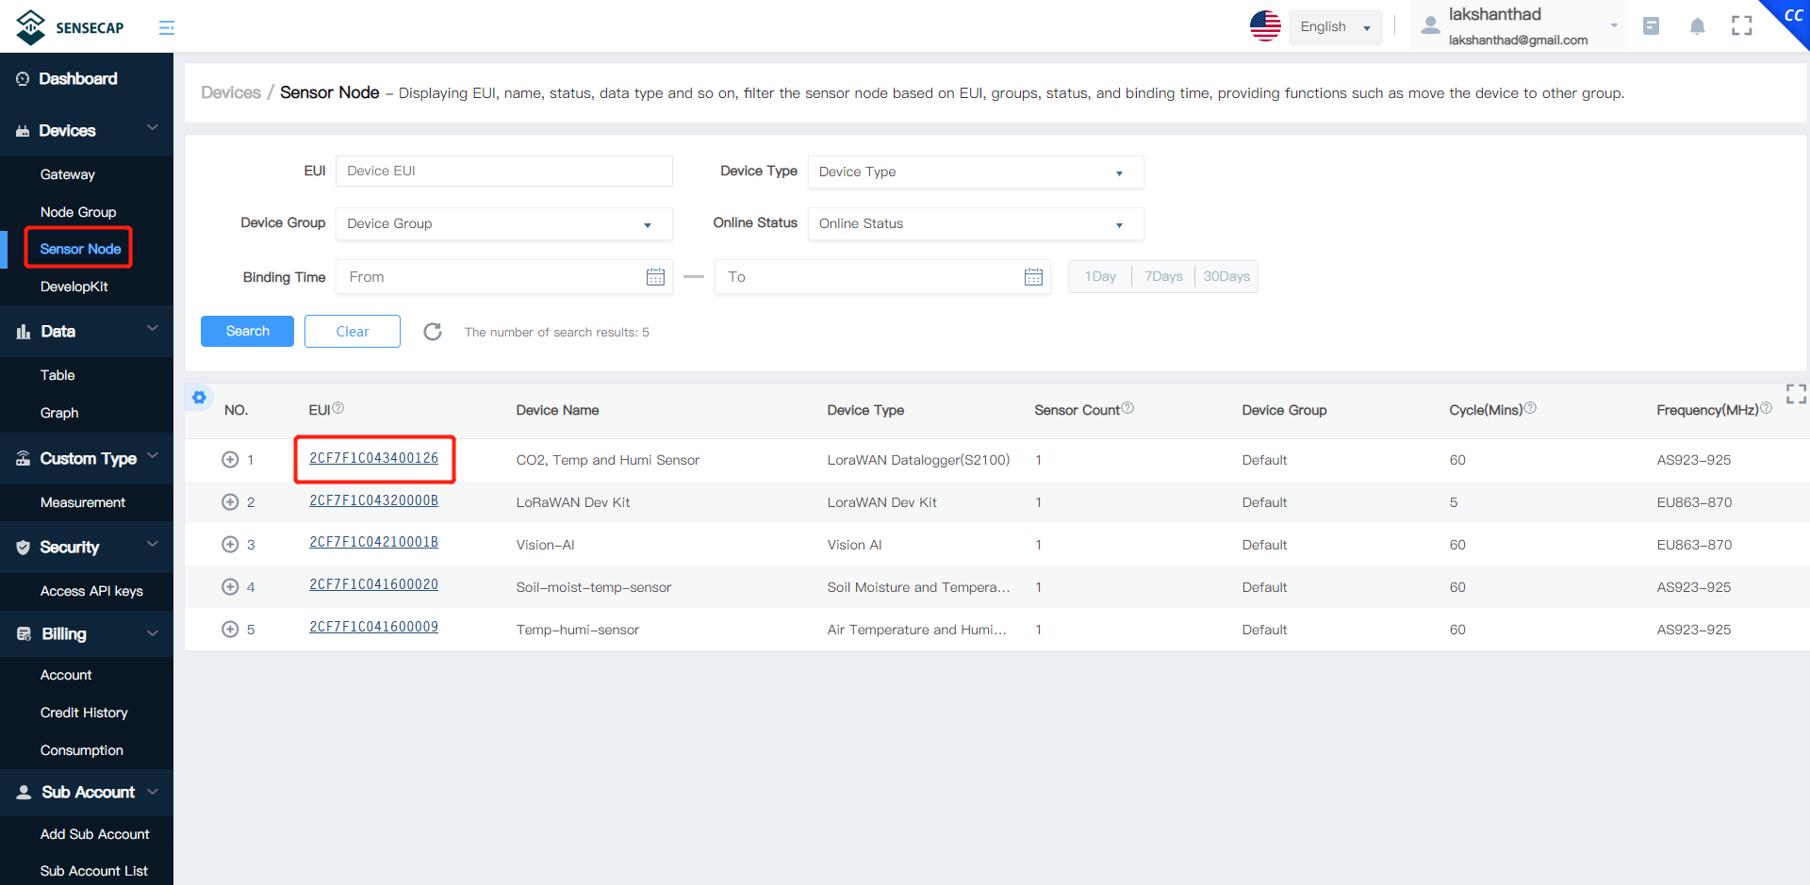Focus the Device EUI input field
The image size is (1810, 885).
tap(504, 172)
